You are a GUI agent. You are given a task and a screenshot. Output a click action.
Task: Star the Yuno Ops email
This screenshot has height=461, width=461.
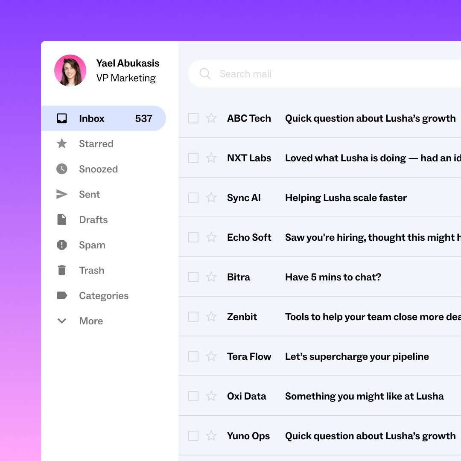point(211,436)
